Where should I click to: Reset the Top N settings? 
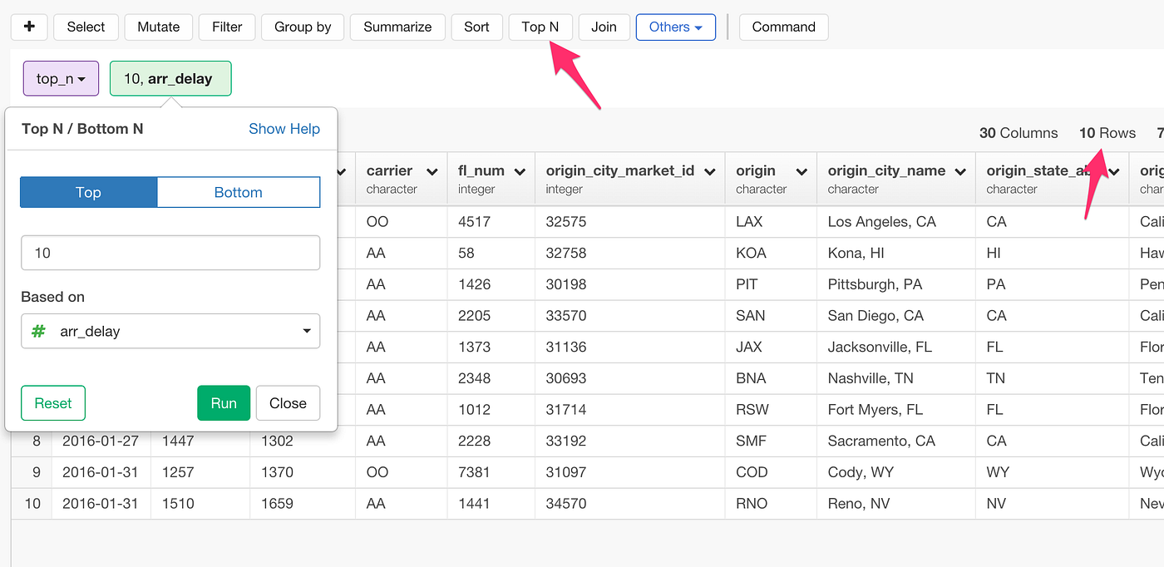tap(52, 403)
